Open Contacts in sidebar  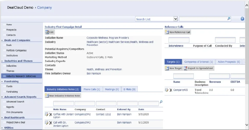[11, 35]
